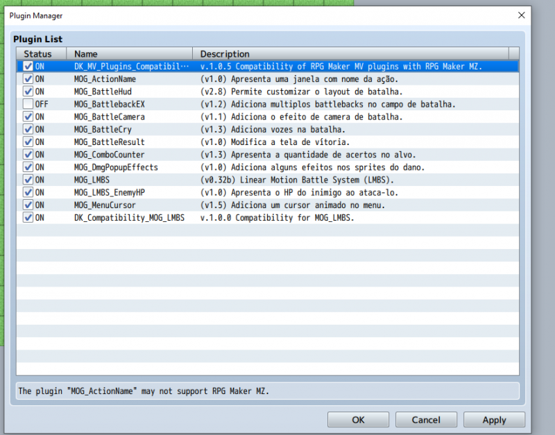Click description 'Linear Motion Battle System (LMBS)'

tap(317, 180)
